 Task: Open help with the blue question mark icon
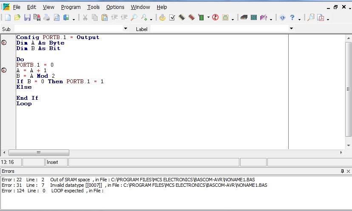292,17
